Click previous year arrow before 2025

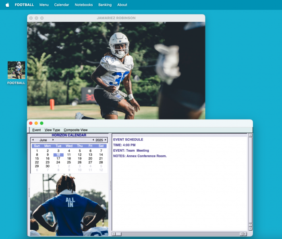[x=93, y=140]
